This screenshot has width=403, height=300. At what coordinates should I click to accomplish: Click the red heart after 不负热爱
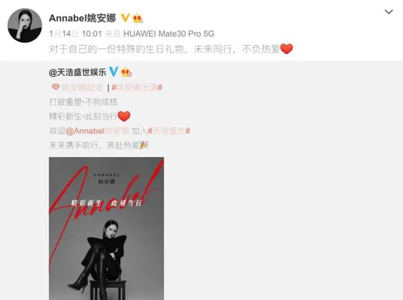[286, 49]
